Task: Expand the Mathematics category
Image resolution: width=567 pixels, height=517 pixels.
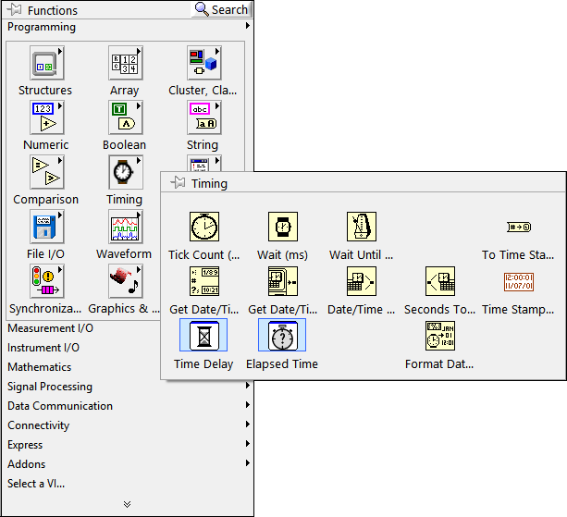Action: coord(40,367)
